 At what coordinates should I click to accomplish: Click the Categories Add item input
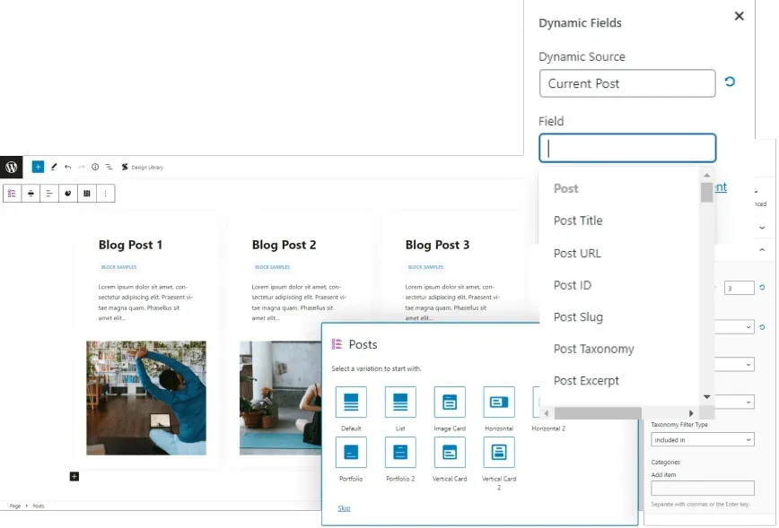pyautogui.click(x=702, y=489)
